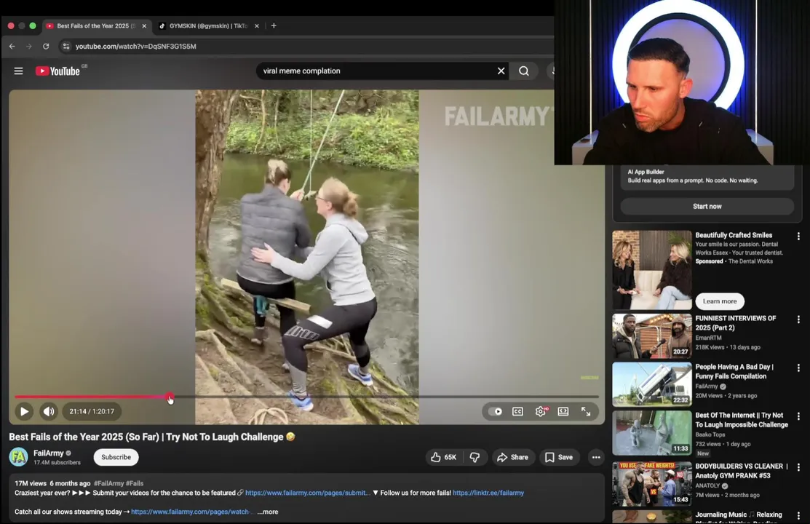Click the ANATOLY channel name
Viewport: 810px width, 524px height.
coord(707,485)
